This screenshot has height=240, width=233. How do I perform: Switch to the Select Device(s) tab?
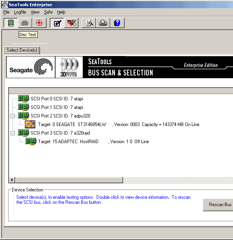(x=22, y=50)
